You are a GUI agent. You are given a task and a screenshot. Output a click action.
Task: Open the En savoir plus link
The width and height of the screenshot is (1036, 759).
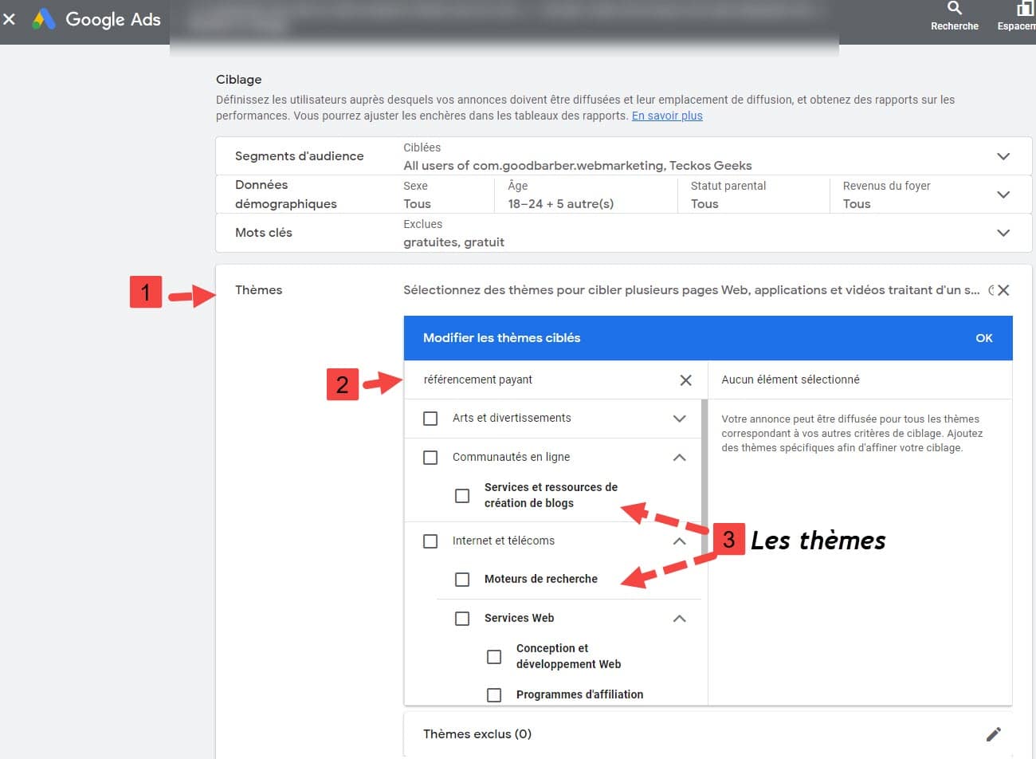(667, 116)
